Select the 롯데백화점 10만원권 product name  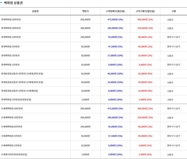click(x=11, y=37)
